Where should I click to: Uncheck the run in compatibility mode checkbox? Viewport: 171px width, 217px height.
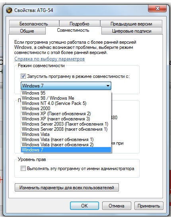pyautogui.click(x=23, y=76)
